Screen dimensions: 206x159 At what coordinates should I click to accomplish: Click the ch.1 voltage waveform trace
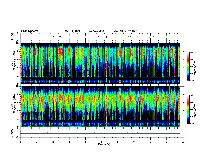pos(100,37)
